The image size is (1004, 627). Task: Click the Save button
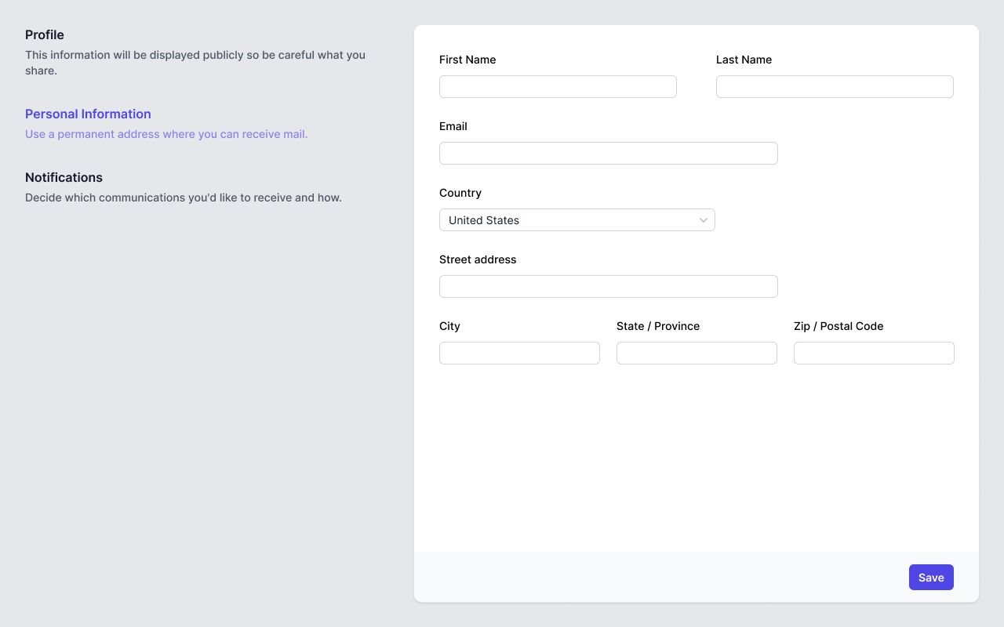(x=931, y=577)
